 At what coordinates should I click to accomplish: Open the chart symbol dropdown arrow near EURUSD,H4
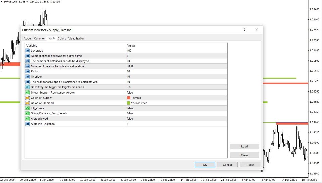point(1,1)
